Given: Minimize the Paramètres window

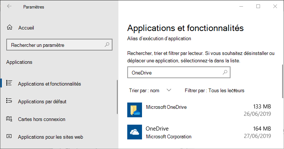Looking at the screenshot, I should tap(241, 6).
